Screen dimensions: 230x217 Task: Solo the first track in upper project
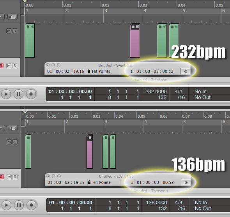pyautogui.click(x=14, y=31)
